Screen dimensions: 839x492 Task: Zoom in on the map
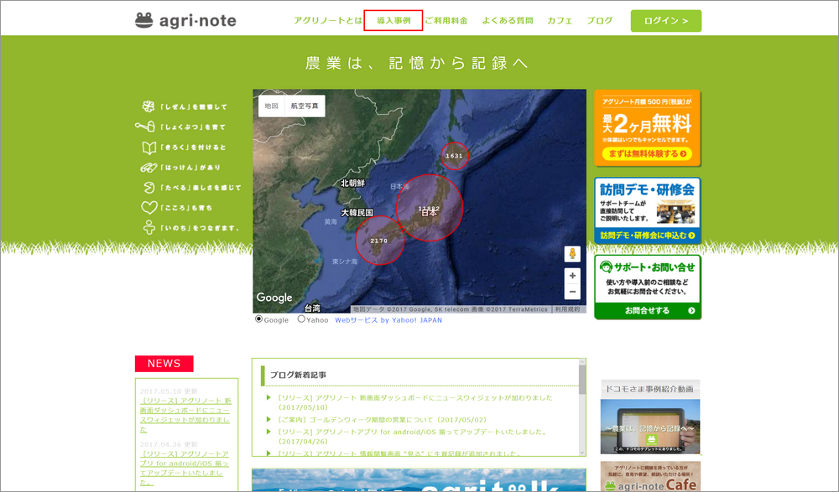572,276
